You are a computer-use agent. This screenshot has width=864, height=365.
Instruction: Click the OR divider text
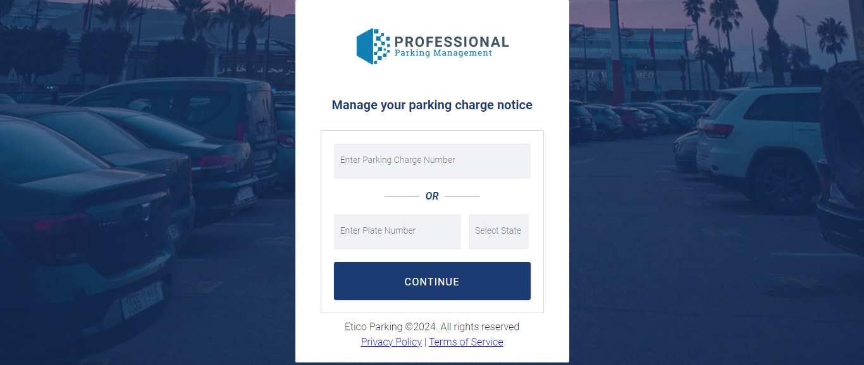tap(432, 196)
